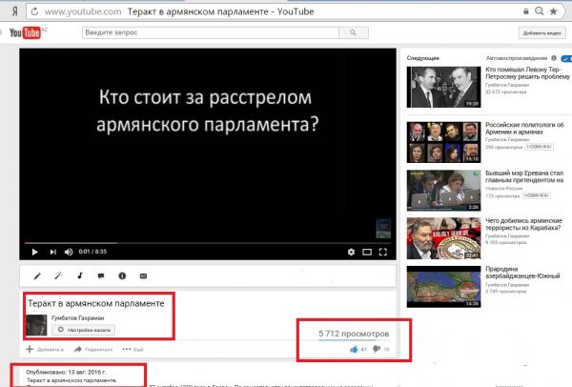
Task: Open the "Добавить в" add-to menu
Action: [44, 350]
